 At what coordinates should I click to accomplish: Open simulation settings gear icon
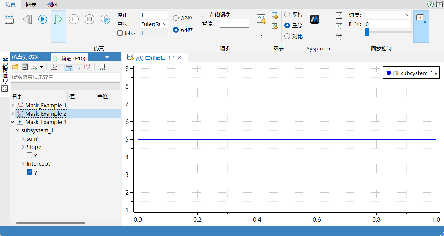105,19
